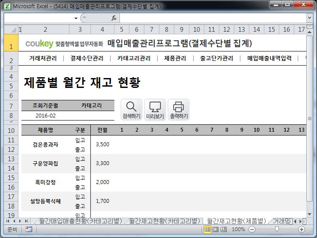Viewport: 317px width, 238px height.
Task: Jump to first sheet tab arrow
Action: [8, 221]
